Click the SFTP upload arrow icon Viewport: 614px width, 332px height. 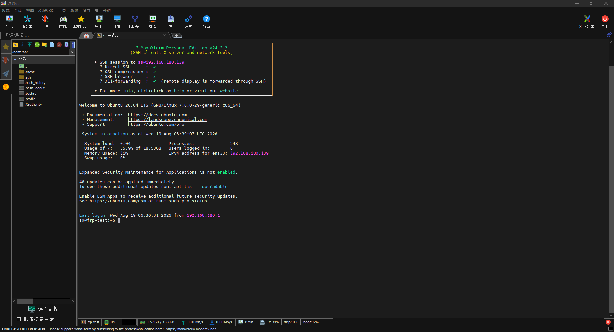click(x=30, y=45)
